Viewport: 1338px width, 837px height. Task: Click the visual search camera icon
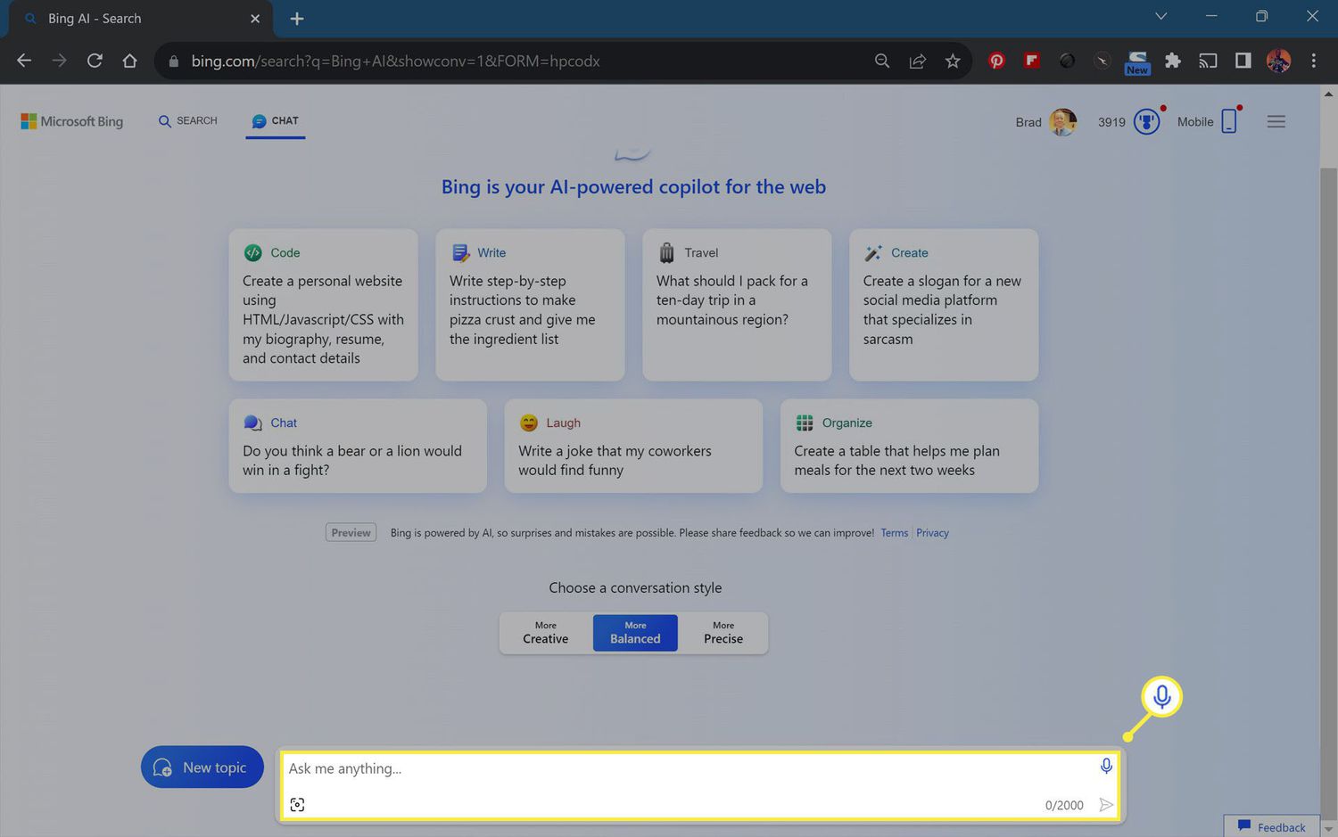[x=297, y=805]
